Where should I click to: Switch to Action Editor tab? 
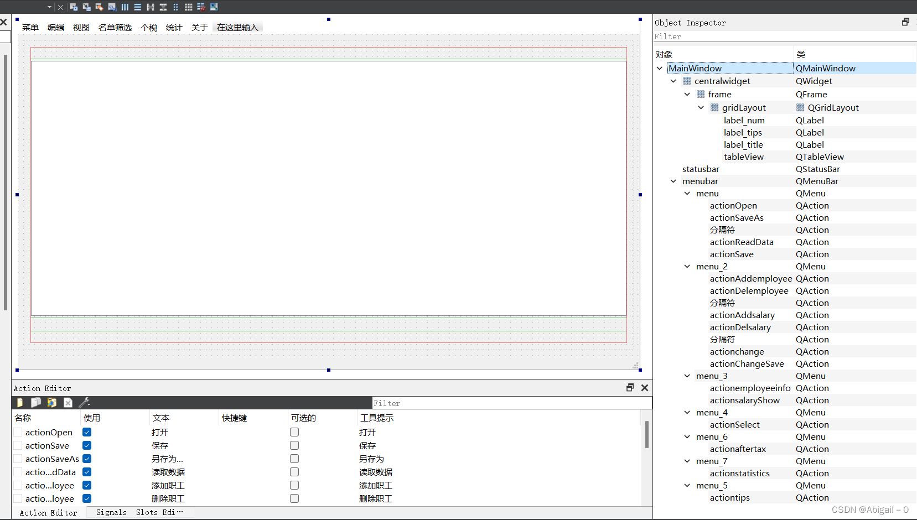tap(49, 513)
